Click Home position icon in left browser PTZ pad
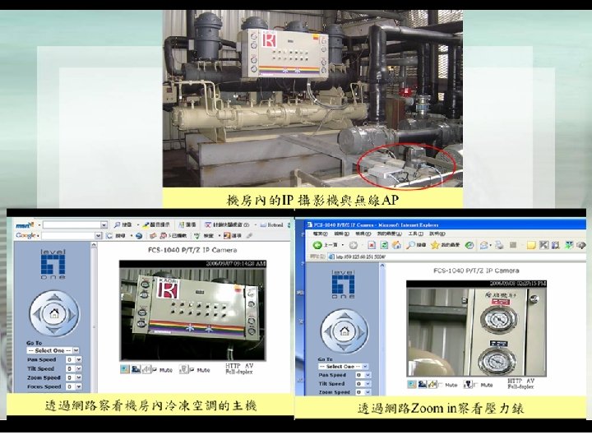The image size is (592, 444). [x=54, y=314]
